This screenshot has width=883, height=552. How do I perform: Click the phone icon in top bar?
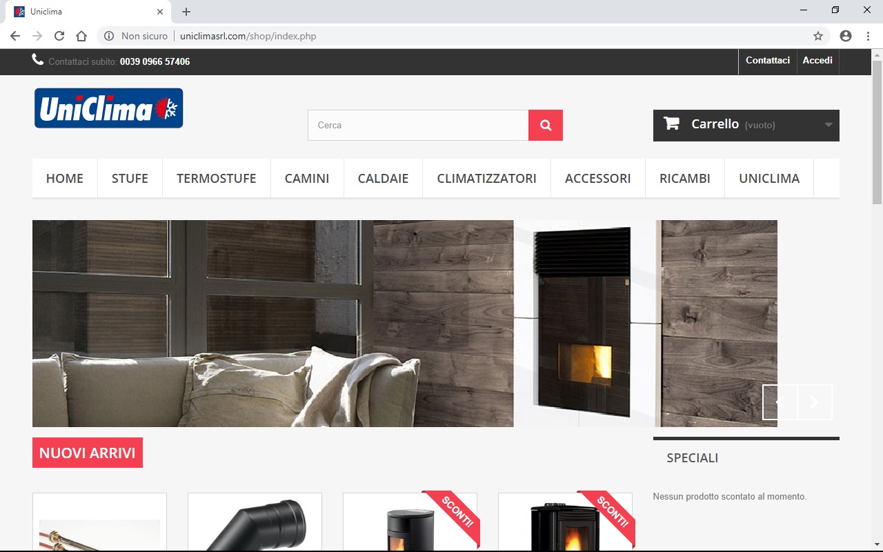pyautogui.click(x=38, y=60)
